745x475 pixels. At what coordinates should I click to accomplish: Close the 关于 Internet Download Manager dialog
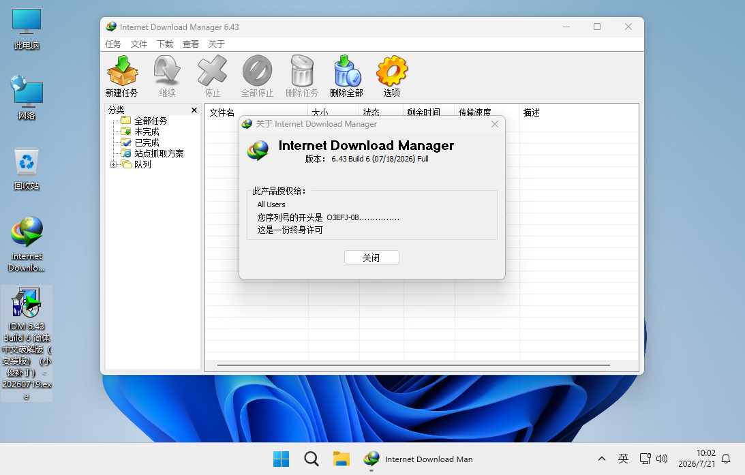tap(495, 124)
